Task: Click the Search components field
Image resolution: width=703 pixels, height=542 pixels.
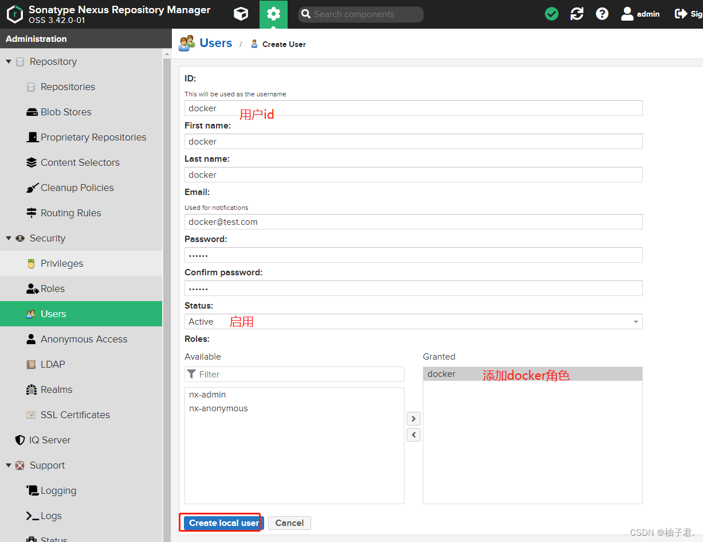Action: [360, 14]
